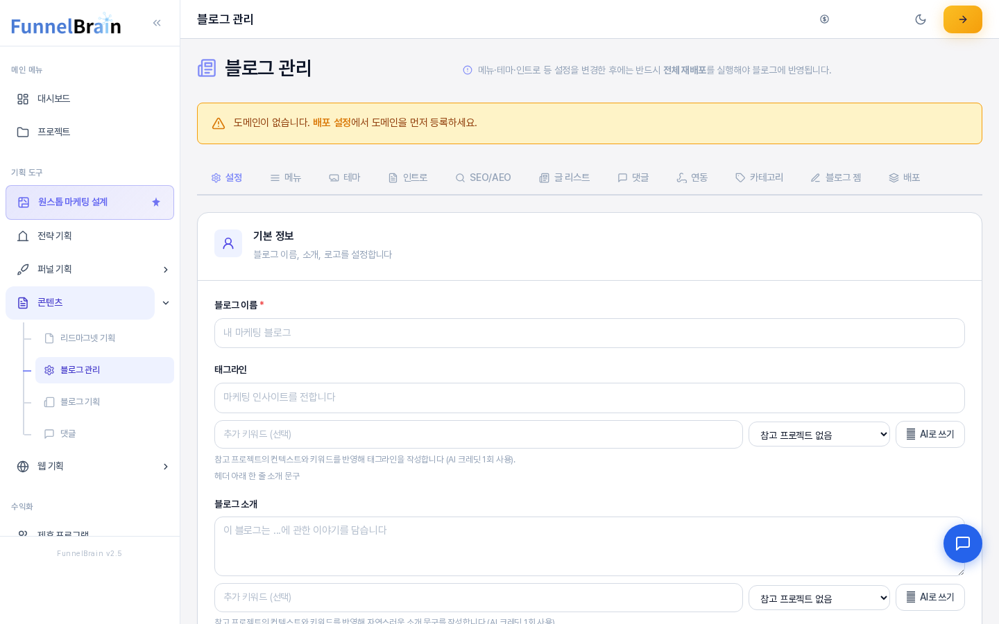Open 원스톱 마케팅 설계 item
This screenshot has height=624, width=999.
pyautogui.click(x=89, y=202)
